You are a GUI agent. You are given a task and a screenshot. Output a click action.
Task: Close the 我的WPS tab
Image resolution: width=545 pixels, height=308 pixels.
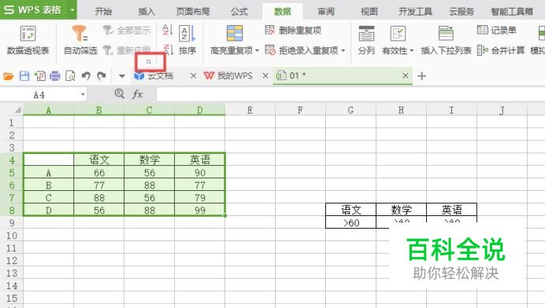(265, 75)
